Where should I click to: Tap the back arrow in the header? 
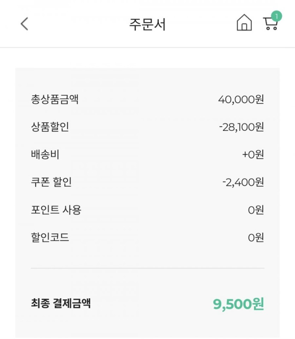tap(24, 24)
